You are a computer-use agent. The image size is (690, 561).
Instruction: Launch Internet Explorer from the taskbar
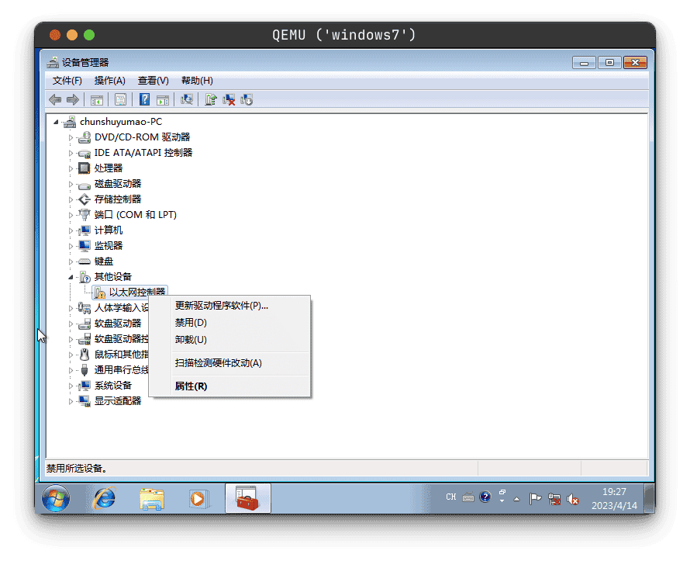[x=105, y=498]
